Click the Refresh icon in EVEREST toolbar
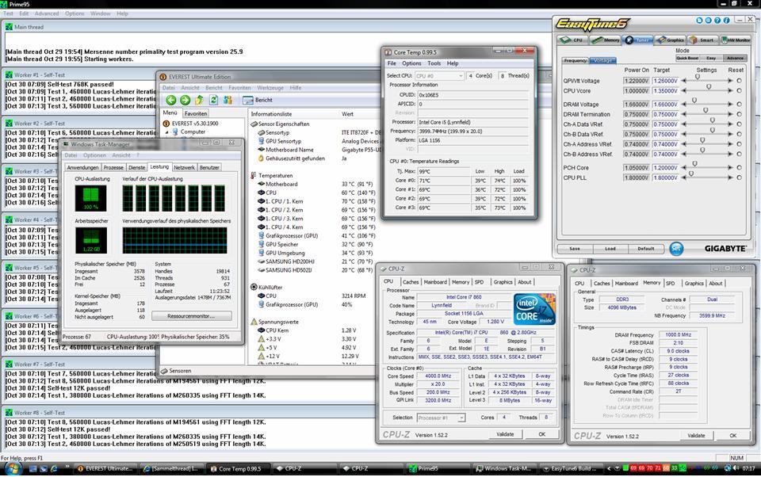This screenshot has width=761, height=477. [213, 100]
